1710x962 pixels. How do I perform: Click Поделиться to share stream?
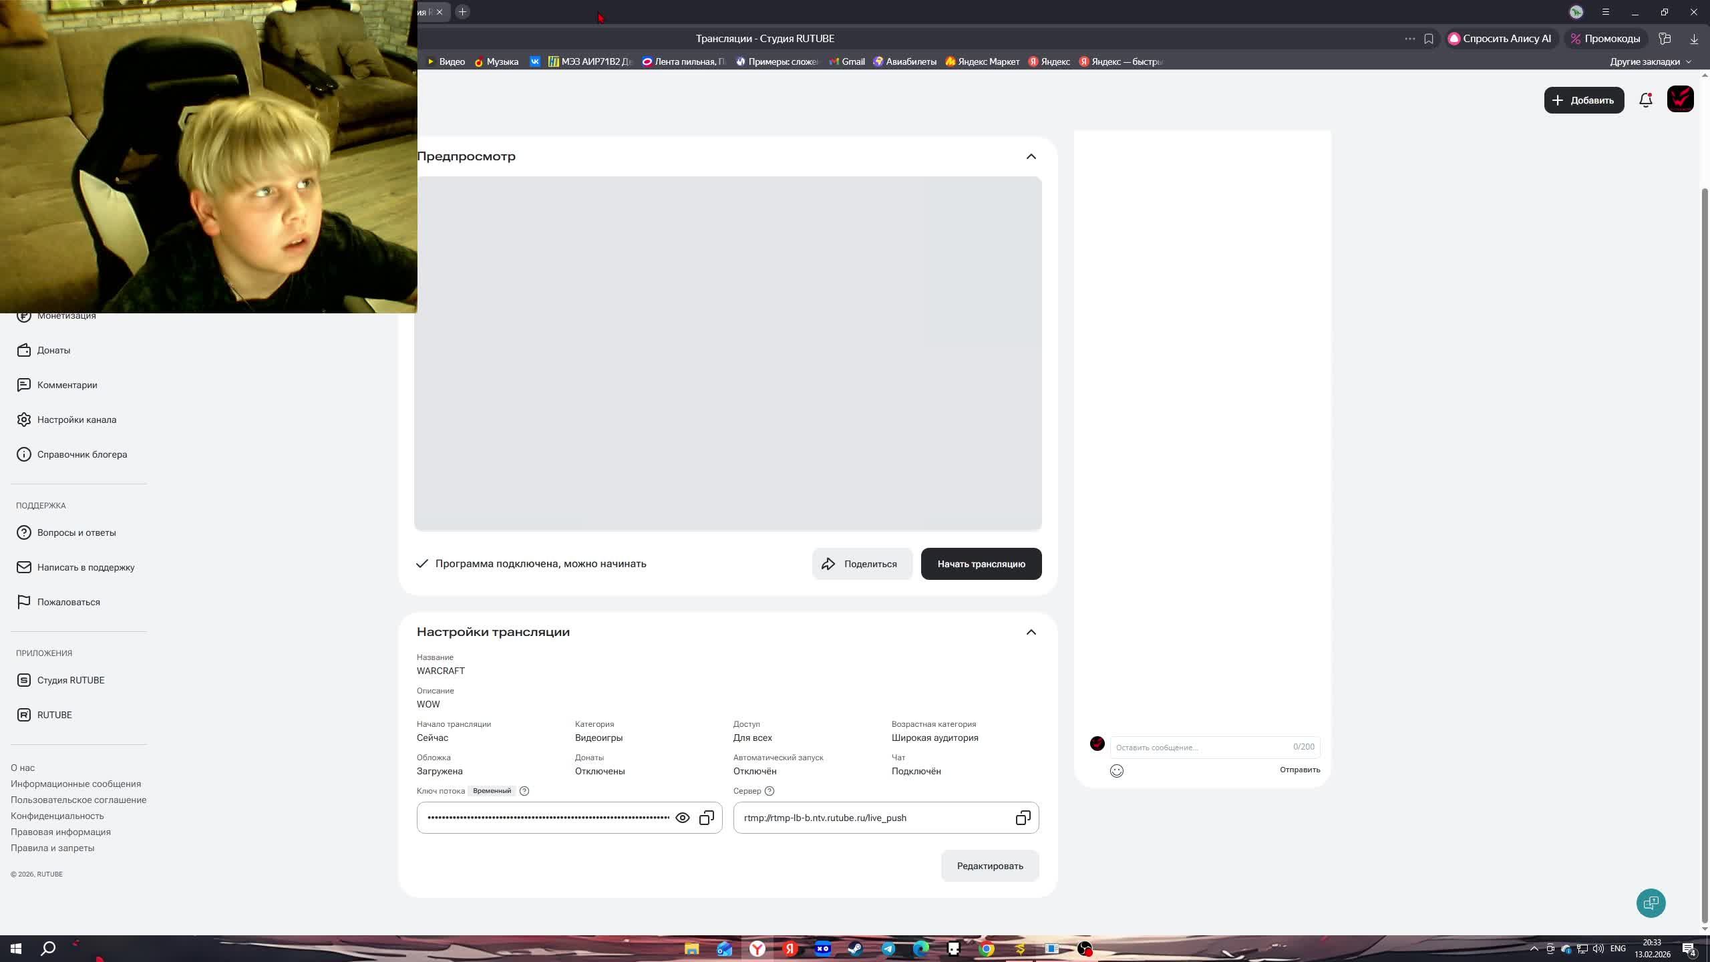[x=862, y=564]
